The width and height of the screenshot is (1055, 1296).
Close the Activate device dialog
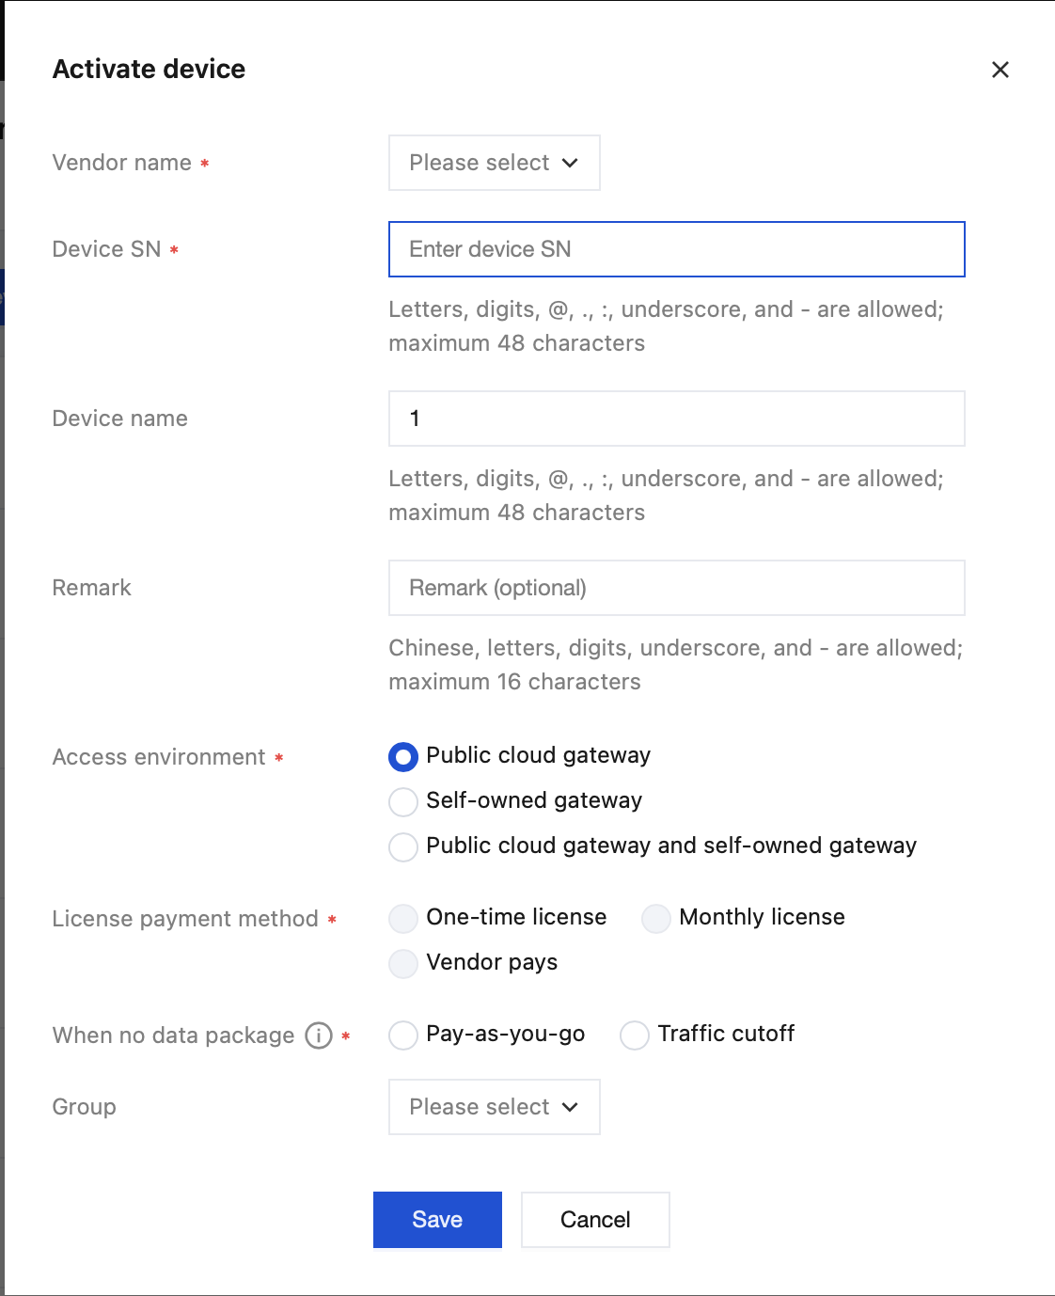point(1000,70)
